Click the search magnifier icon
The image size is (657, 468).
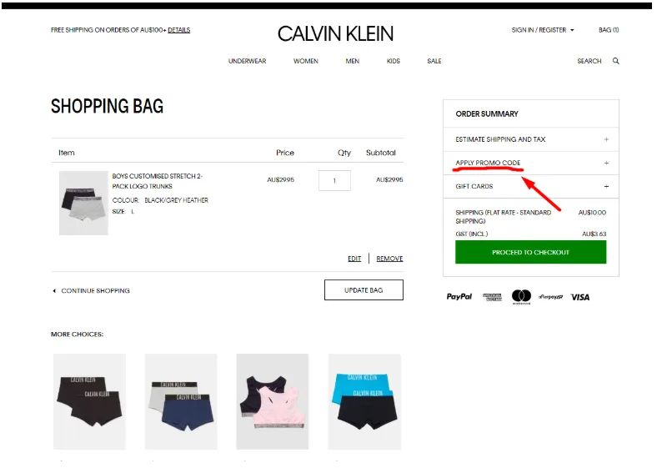point(615,61)
